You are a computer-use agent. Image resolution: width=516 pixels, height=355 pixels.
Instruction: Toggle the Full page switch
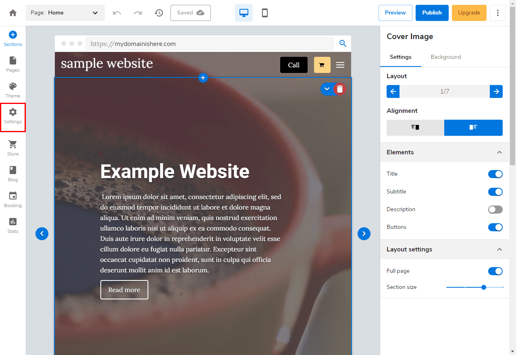495,271
